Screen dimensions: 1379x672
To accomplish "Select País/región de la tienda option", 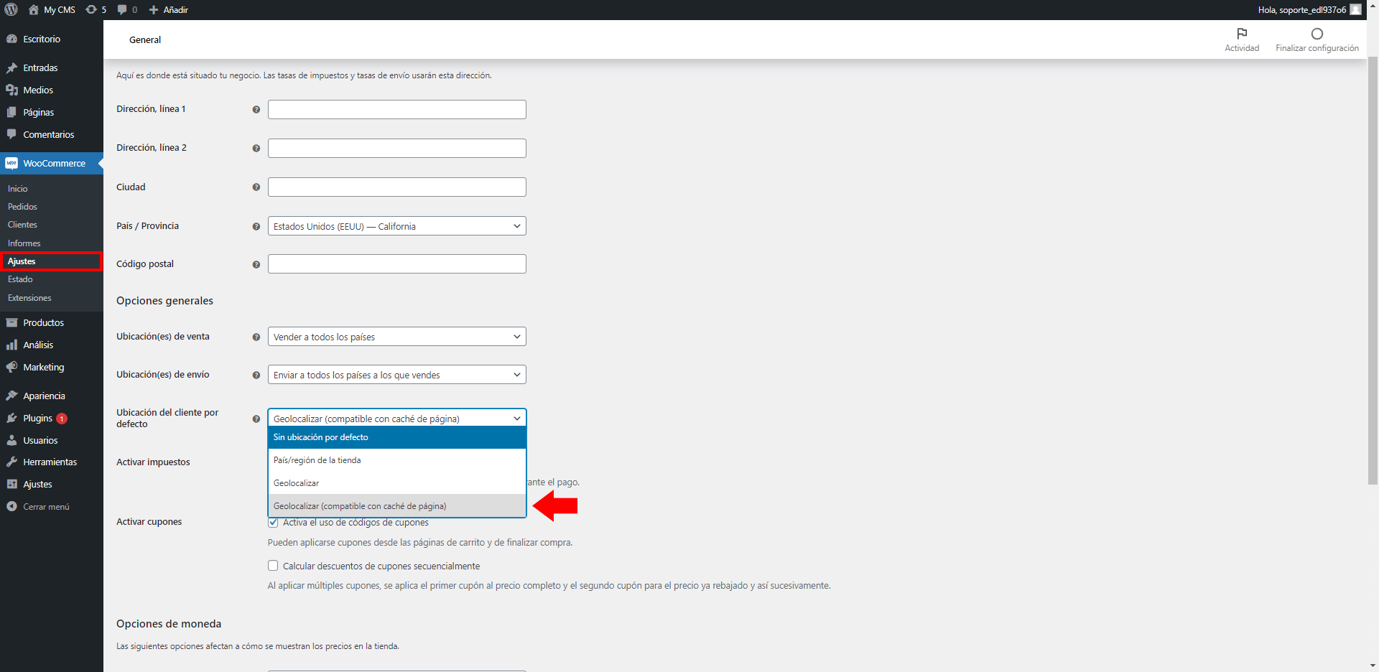I will [x=397, y=460].
